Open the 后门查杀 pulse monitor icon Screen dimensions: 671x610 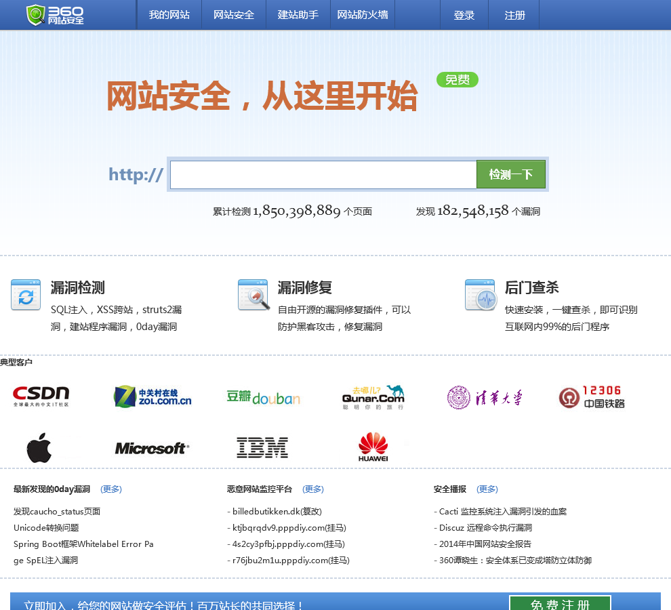point(481,295)
